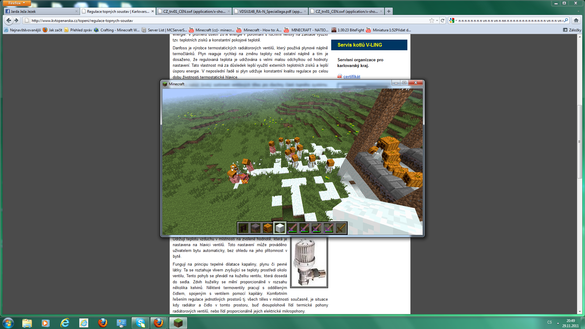This screenshot has height=329, width=585.
Task: Expand the URL history dropdown arrow beside the star
Action: coord(437,20)
